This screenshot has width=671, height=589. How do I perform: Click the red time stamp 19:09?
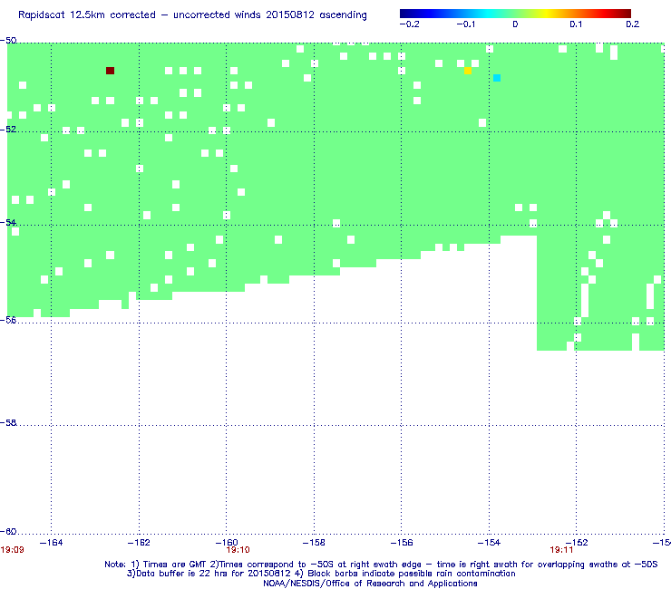click(x=12, y=550)
